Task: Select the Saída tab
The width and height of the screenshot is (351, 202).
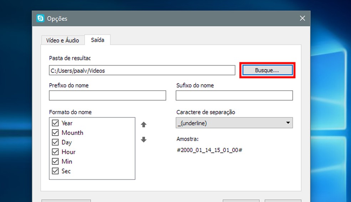Action: click(x=98, y=40)
